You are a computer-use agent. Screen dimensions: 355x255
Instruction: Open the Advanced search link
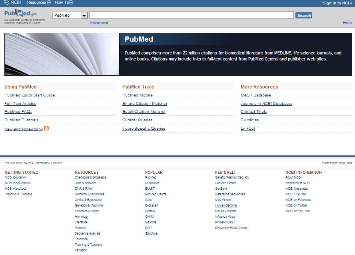99,23
